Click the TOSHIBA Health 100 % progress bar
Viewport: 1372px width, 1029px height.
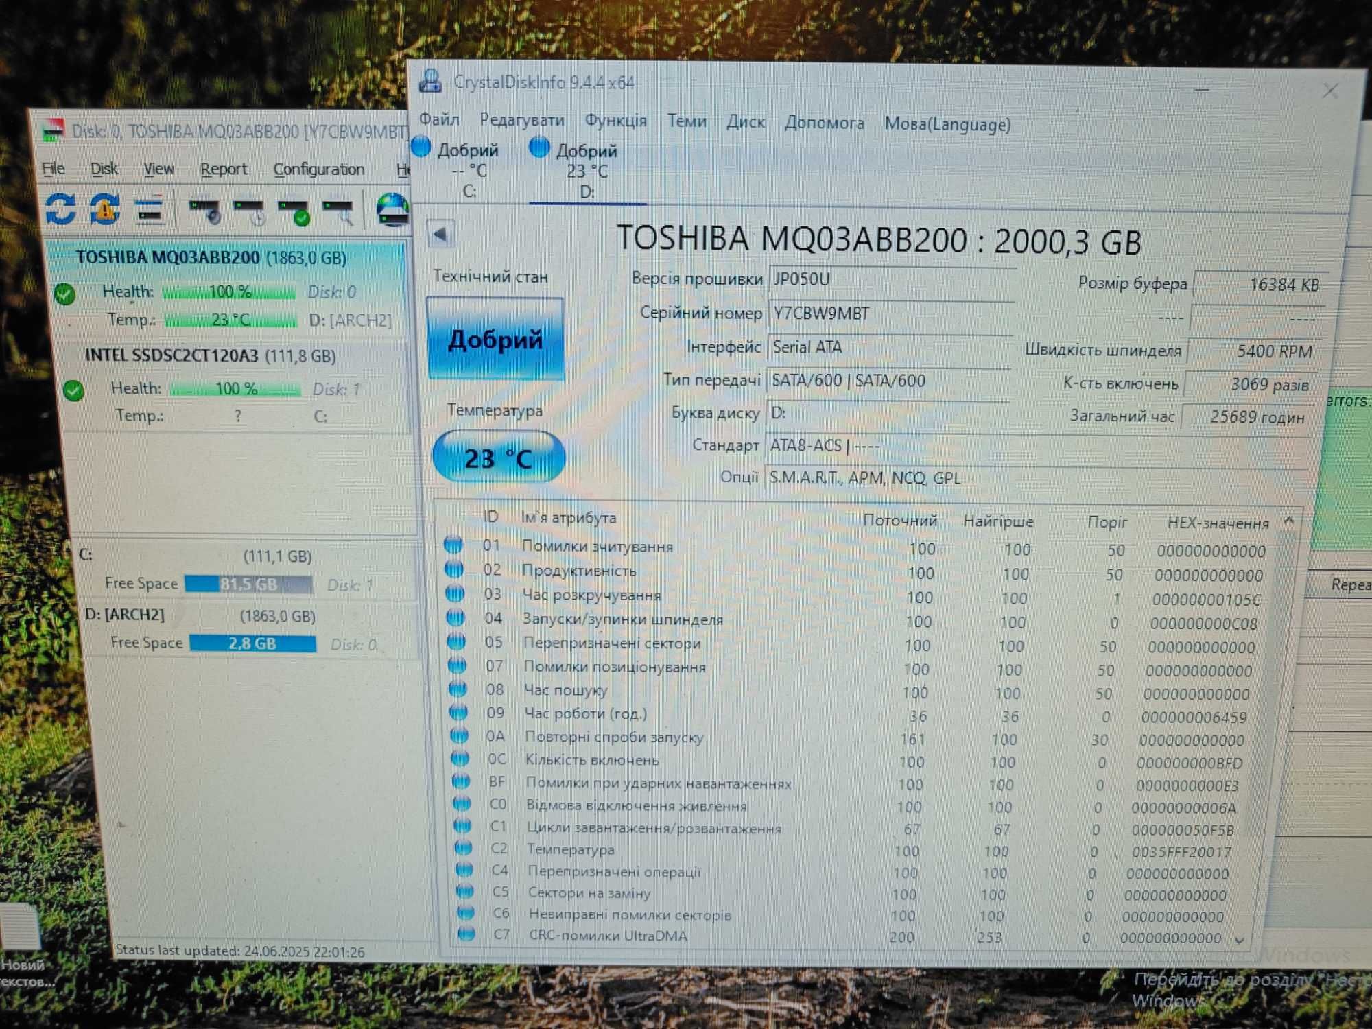click(x=230, y=292)
